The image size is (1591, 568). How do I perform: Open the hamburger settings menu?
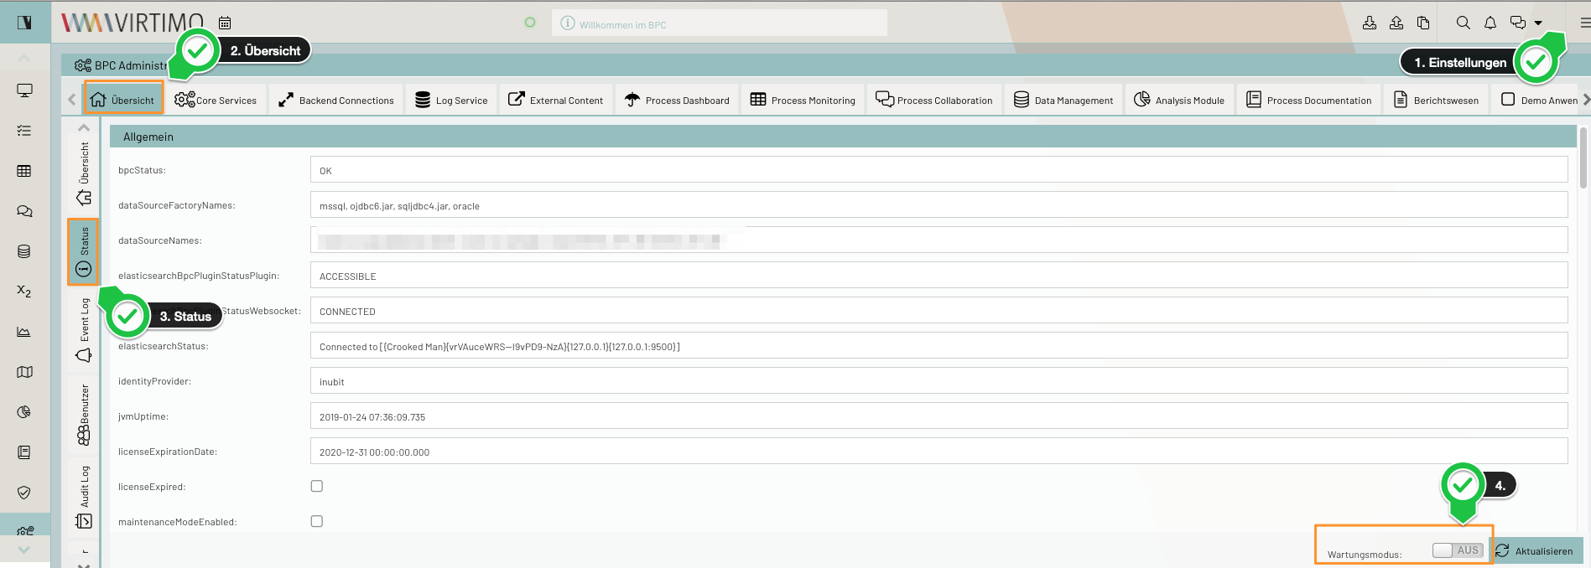coord(1584,23)
